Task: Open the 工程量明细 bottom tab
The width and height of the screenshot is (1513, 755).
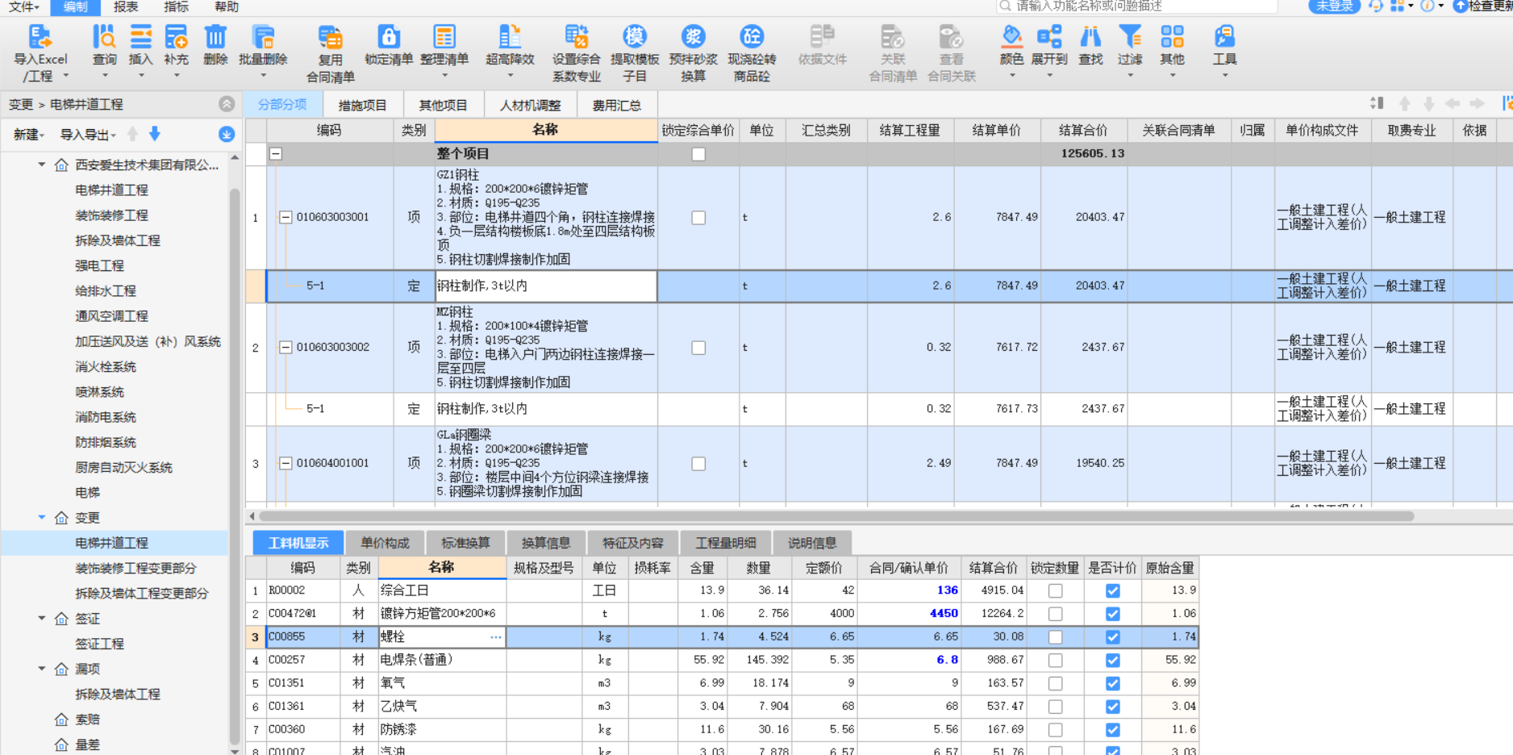Action: pos(726,543)
